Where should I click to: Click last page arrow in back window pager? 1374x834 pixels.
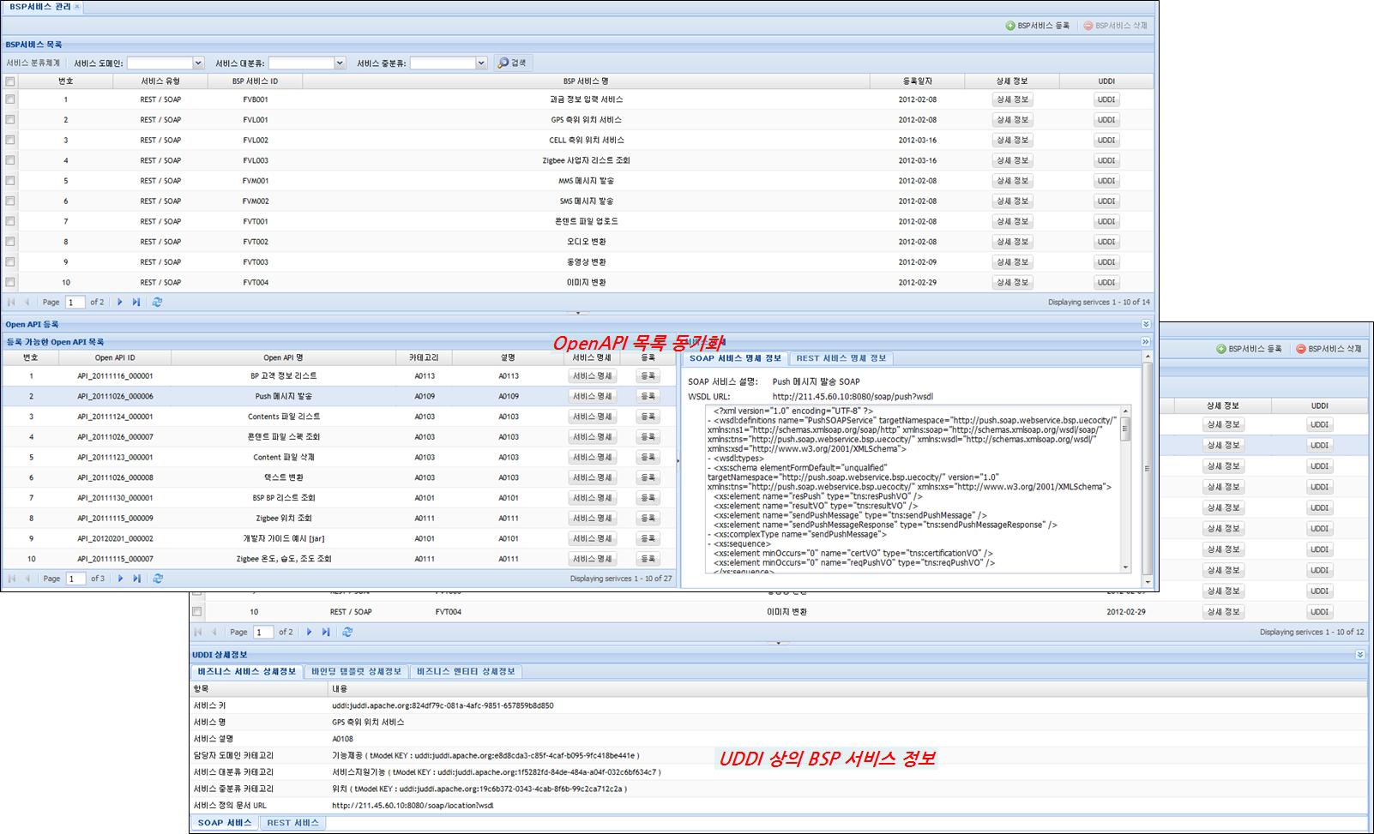coord(326,632)
